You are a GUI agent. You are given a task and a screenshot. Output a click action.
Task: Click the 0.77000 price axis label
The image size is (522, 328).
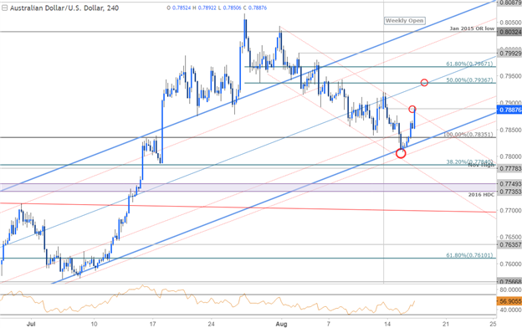tap(510, 211)
